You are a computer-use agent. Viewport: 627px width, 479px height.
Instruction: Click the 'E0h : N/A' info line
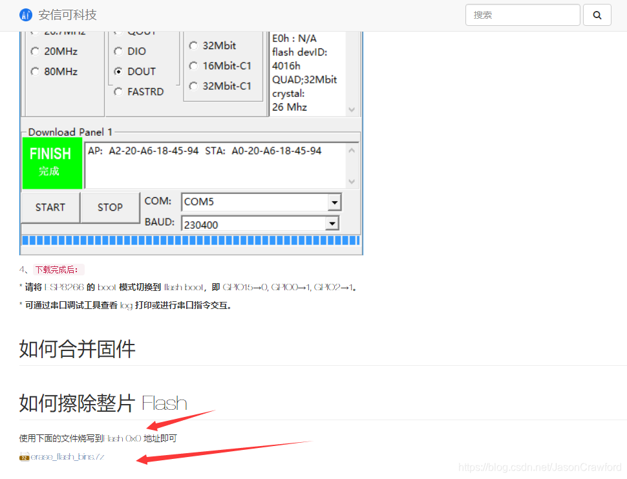(294, 38)
